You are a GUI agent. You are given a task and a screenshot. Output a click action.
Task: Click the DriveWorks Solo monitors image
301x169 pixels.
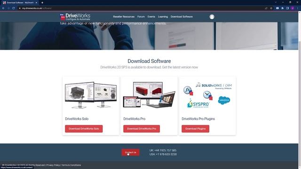pos(91,95)
